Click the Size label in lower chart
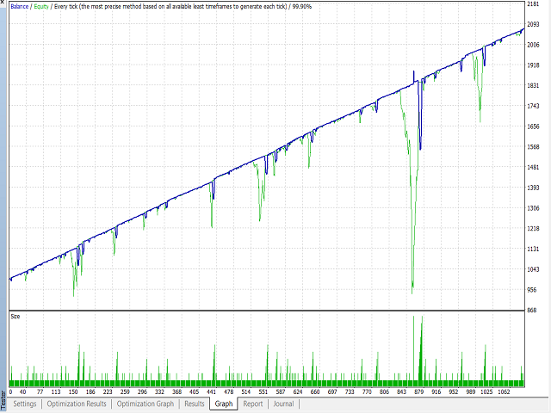This screenshot has height=413, width=551. (15, 317)
